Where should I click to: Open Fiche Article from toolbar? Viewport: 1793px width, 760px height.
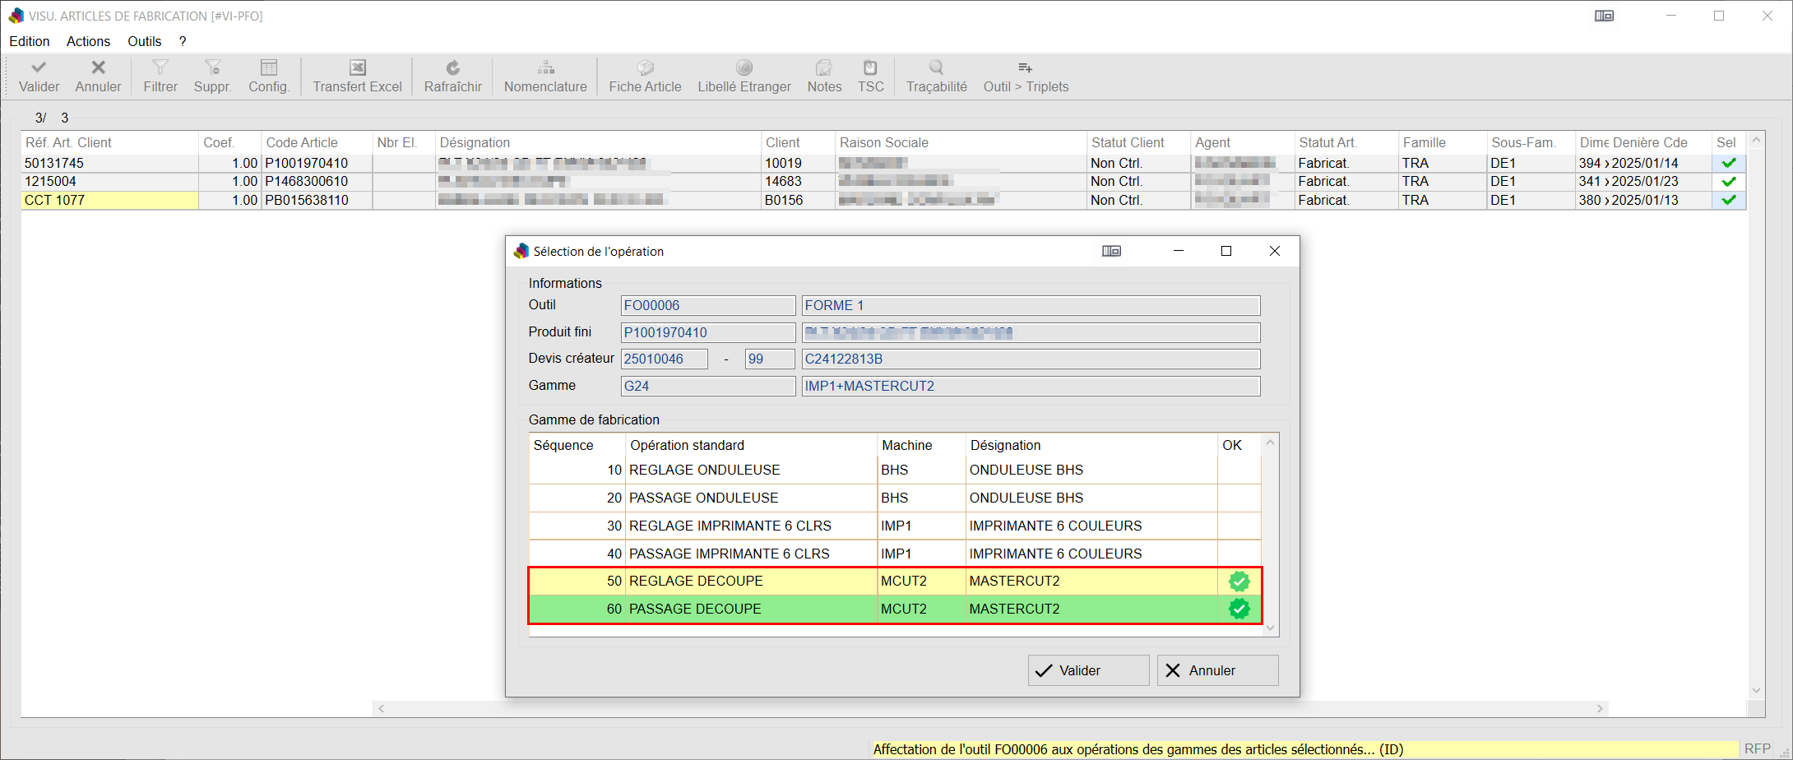click(645, 76)
